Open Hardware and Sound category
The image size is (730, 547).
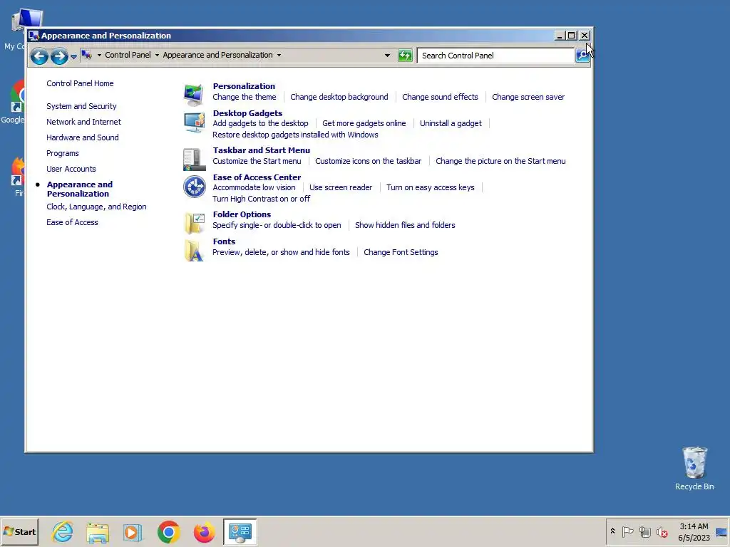point(83,137)
